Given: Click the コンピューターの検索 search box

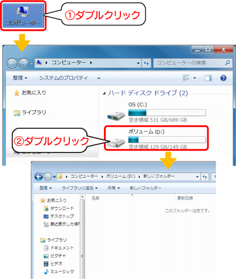Looking at the screenshot, I should (193, 63).
